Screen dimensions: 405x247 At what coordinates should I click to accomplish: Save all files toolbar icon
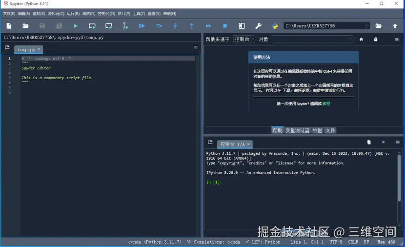point(59,26)
